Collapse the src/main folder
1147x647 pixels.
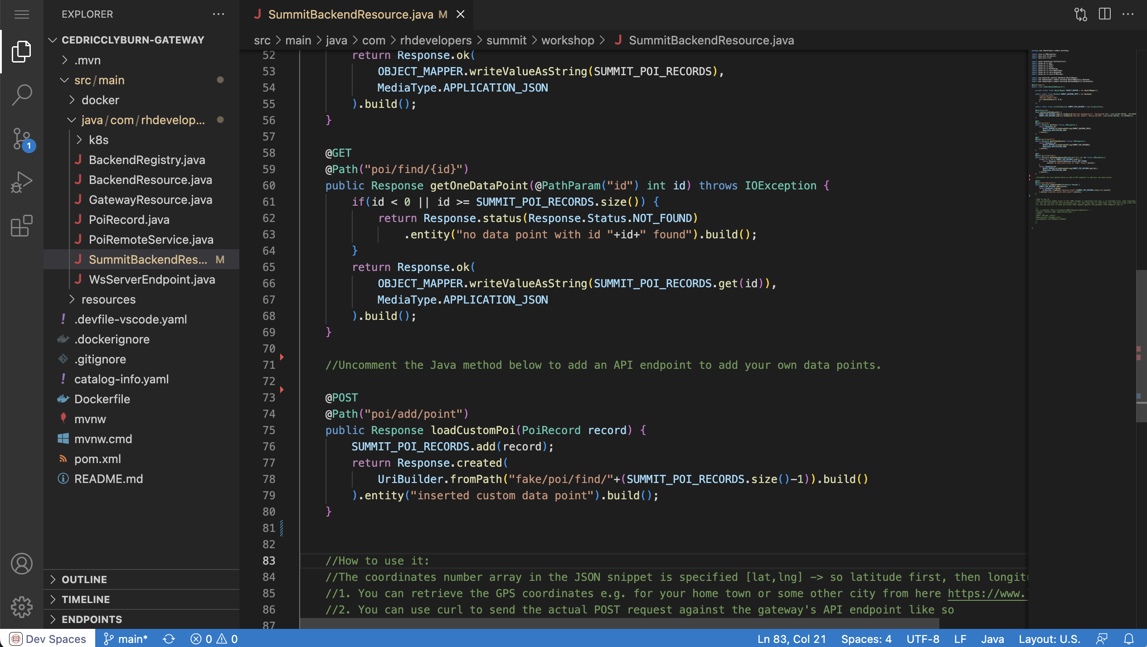(x=99, y=80)
